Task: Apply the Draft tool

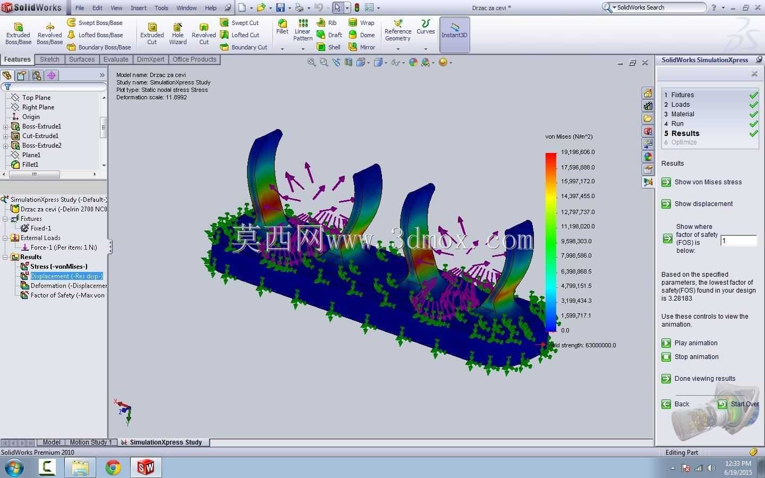Action: pyautogui.click(x=329, y=35)
